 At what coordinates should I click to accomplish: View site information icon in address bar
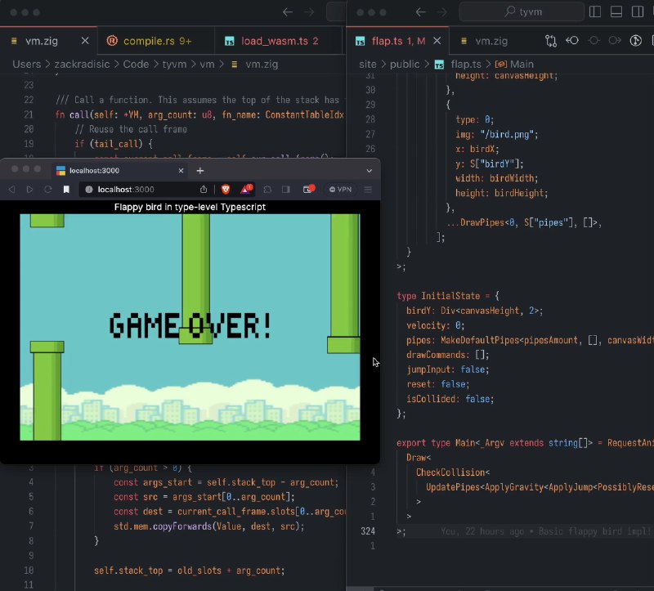[89, 190]
